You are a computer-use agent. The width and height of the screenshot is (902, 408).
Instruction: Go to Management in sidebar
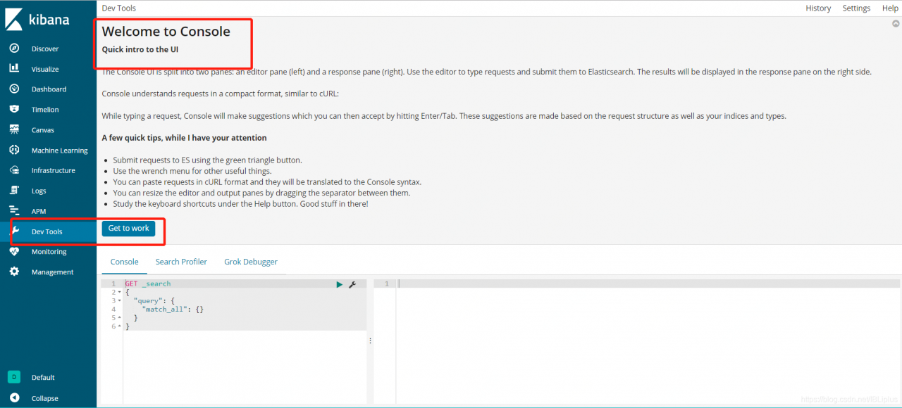click(x=52, y=272)
